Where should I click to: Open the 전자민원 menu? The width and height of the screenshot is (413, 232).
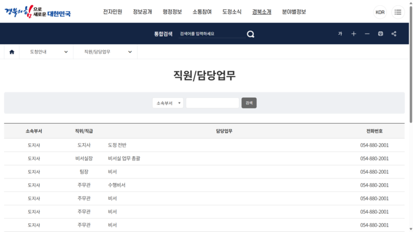tap(113, 12)
